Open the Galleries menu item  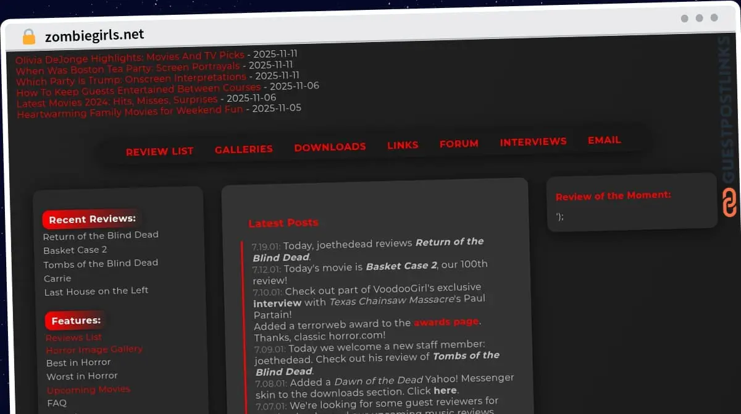[x=243, y=149]
